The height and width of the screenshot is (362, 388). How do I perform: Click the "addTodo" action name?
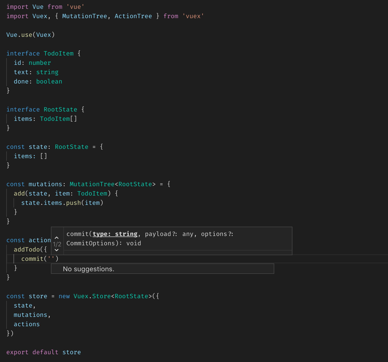pos(27,249)
